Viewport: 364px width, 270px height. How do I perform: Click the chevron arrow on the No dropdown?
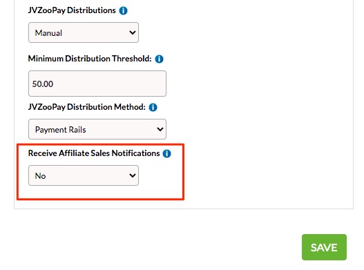point(133,175)
